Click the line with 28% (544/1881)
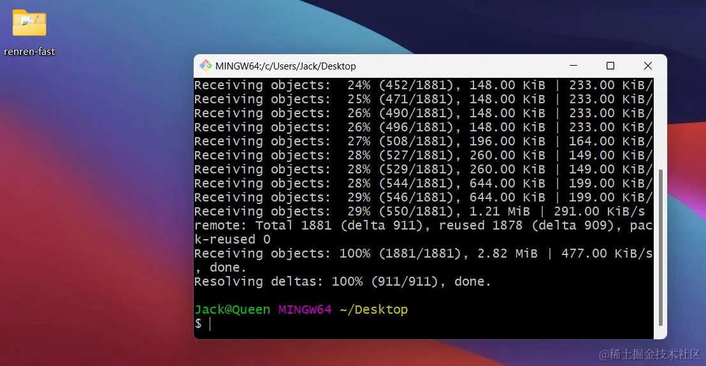Screen dimensions: 706x366 (x=423, y=184)
